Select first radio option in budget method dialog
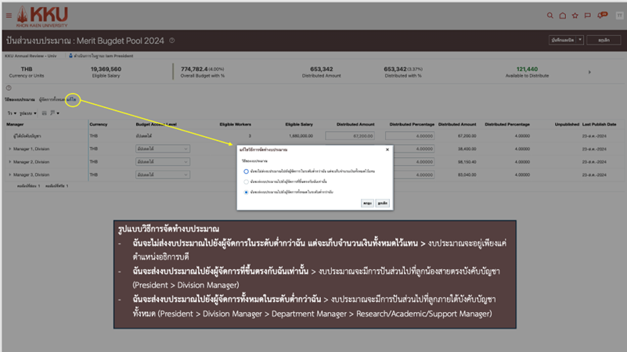 point(246,171)
